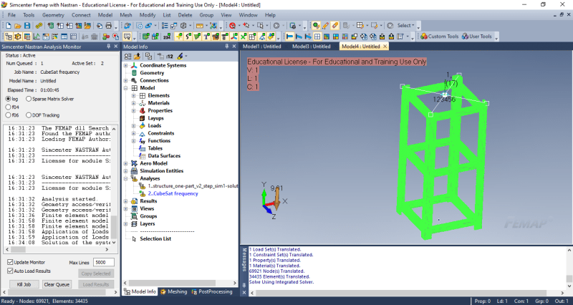Expand the Materials tree node

(x=134, y=103)
